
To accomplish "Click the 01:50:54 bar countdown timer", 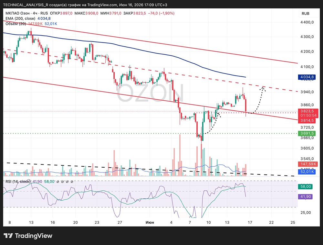I will click(308, 116).
